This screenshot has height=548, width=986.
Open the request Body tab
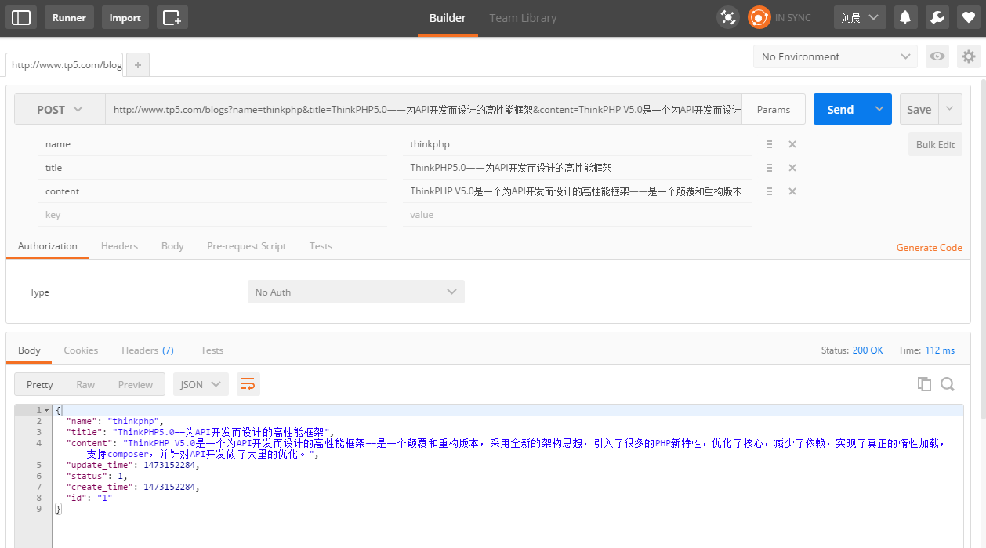coord(172,246)
